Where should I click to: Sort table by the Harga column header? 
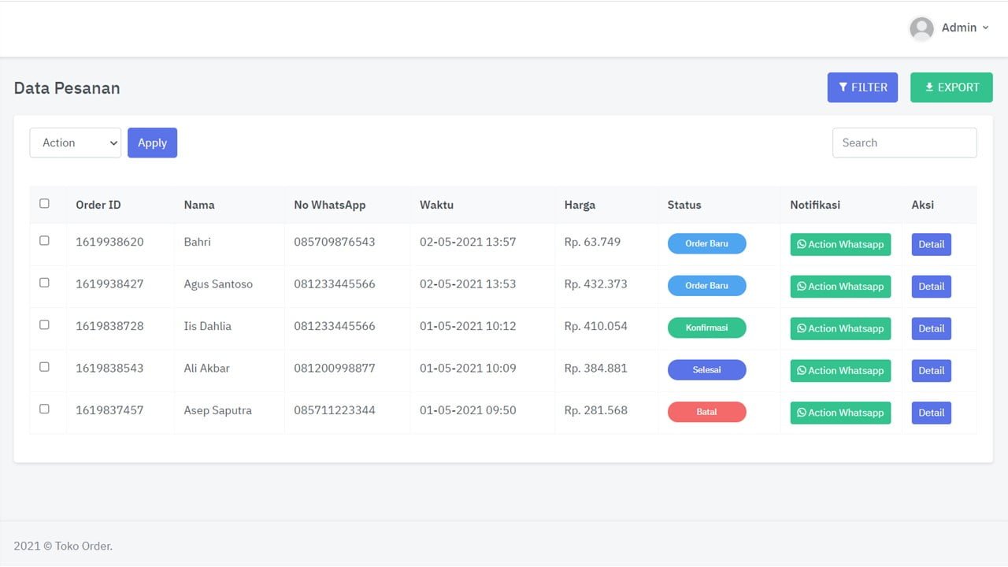[x=580, y=205]
